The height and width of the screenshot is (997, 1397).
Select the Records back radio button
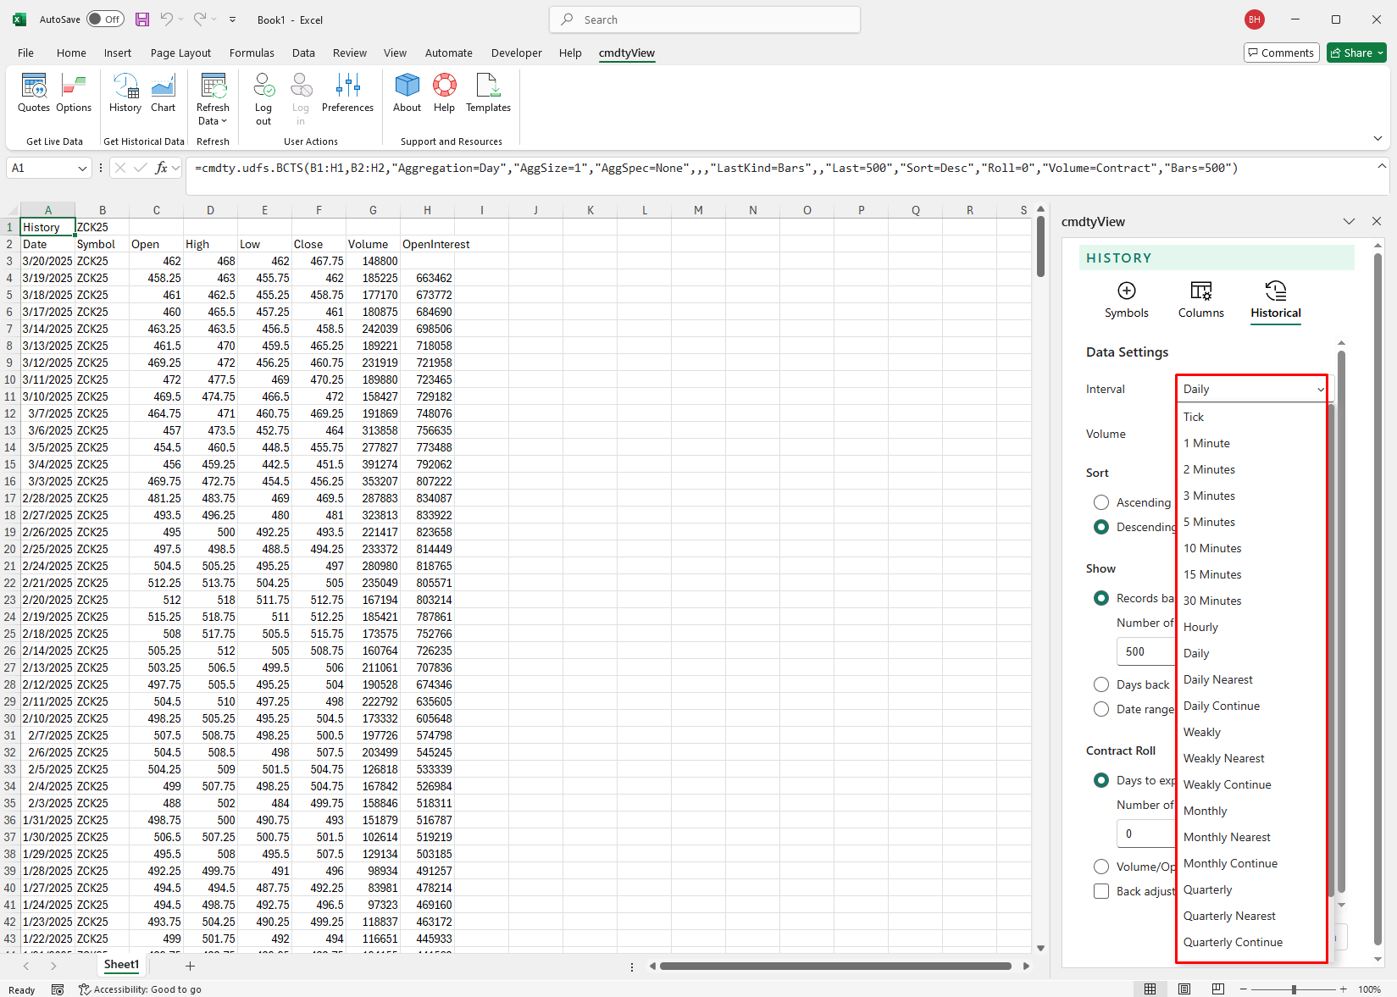coord(1101,598)
